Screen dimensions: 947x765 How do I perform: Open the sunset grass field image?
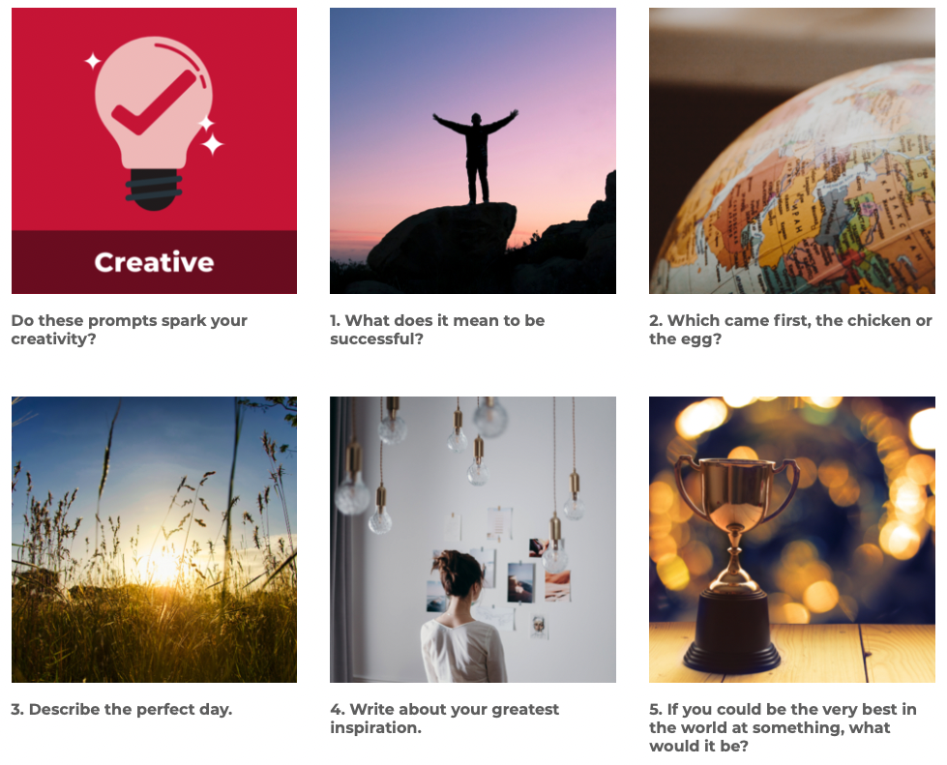point(154,540)
